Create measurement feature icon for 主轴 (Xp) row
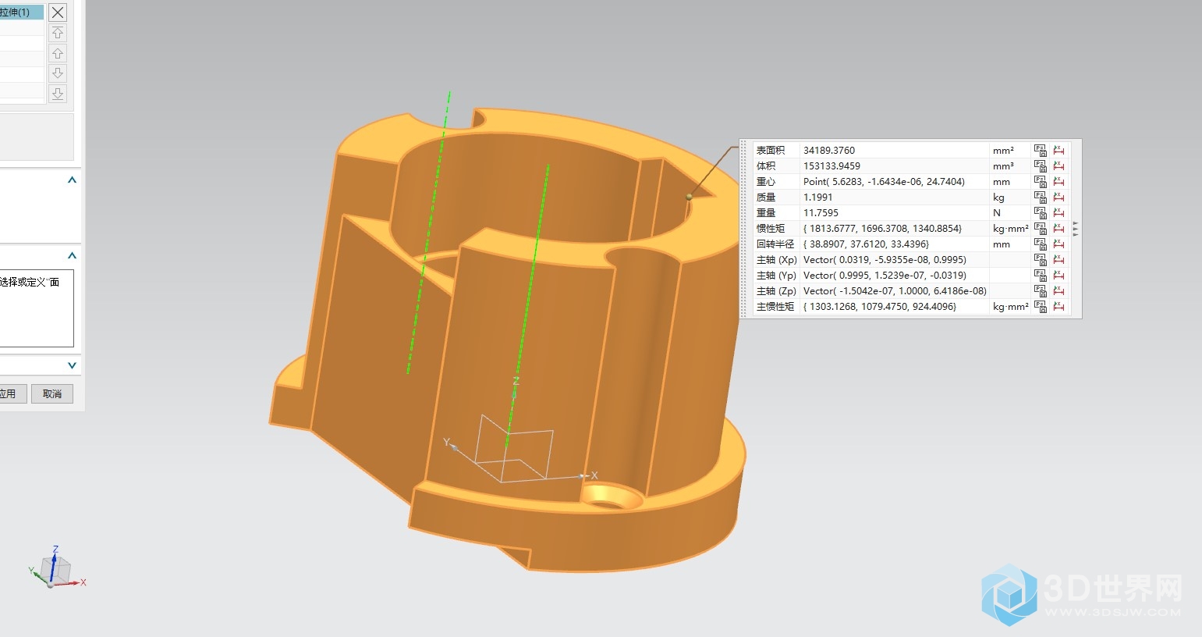Screen dimensions: 1202x637 tap(1058, 259)
